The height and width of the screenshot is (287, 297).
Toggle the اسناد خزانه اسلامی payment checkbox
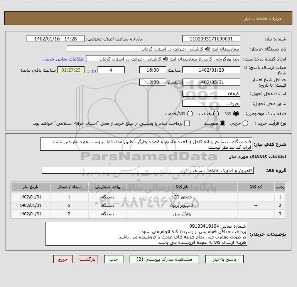187,123
